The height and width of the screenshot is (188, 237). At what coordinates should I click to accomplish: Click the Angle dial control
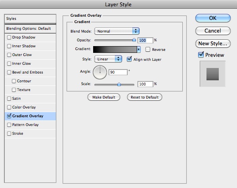(100, 72)
